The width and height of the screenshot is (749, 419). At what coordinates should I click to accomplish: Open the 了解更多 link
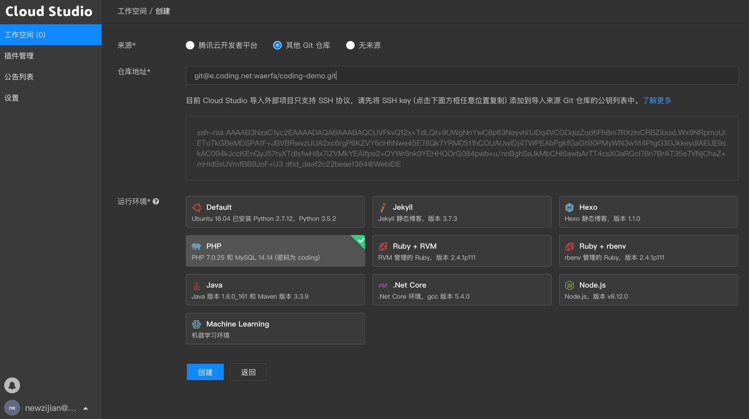click(657, 100)
